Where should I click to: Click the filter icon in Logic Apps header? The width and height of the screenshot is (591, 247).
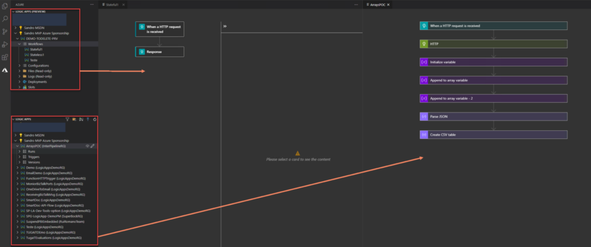(x=68, y=119)
